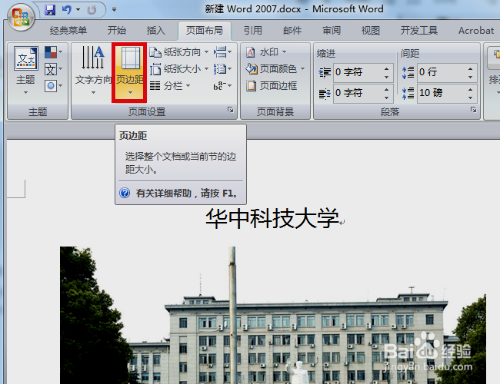
Task: Open the 水印 watermark menu
Action: point(267,52)
